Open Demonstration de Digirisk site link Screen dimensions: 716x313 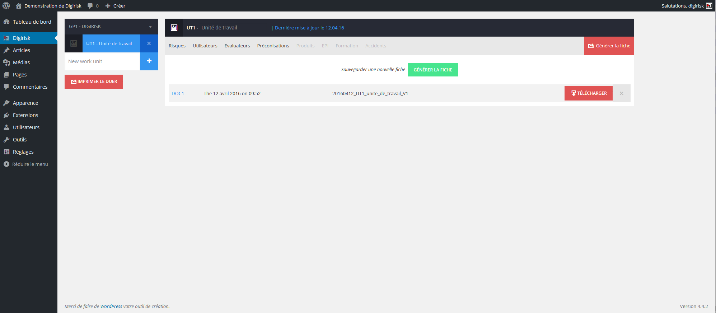point(53,6)
